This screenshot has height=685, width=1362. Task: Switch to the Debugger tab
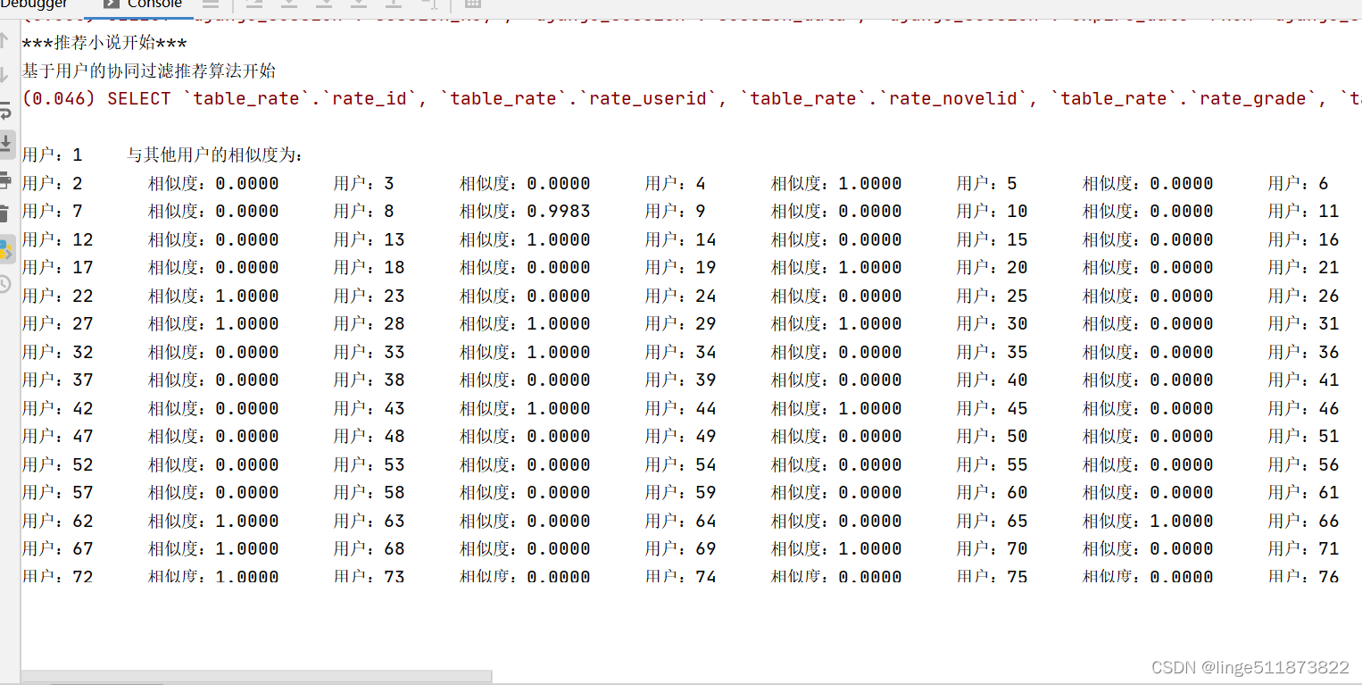(x=34, y=4)
